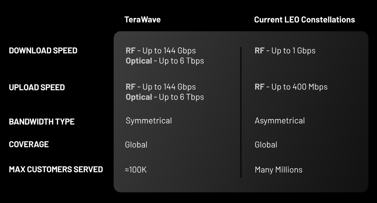Viewport: 377px width, 203px height.
Task: Select the RF Up to 400 Mbps text
Action: tap(291, 87)
